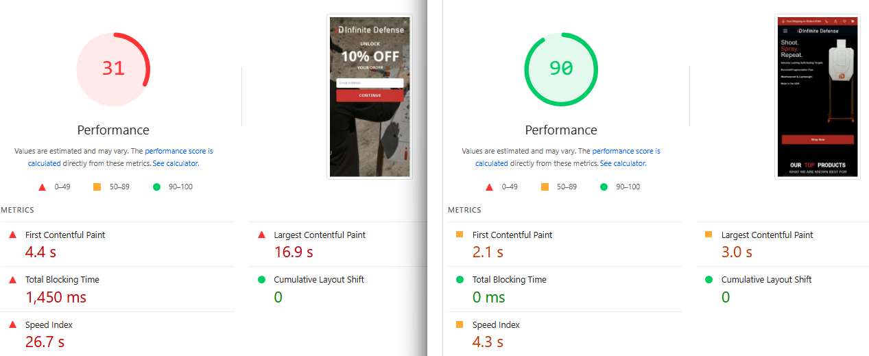Click the account user icon in the preview top bar
Viewport: 869px width, 356px height.
[x=835, y=21]
